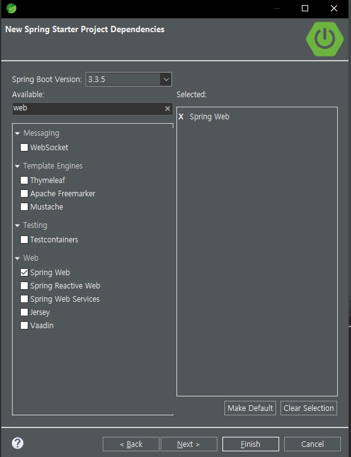351x457 pixels.
Task: Collapse the Messaging category
Action: [18, 133]
